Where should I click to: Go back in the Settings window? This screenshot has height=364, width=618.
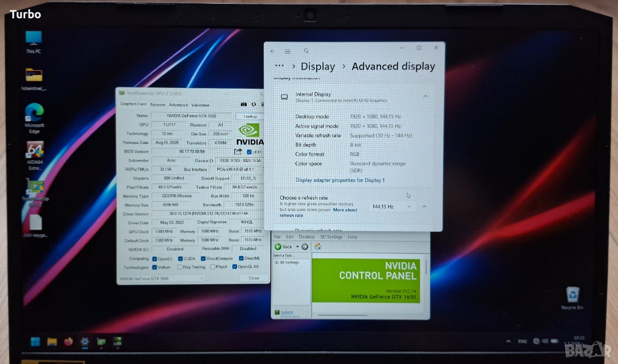[273, 51]
